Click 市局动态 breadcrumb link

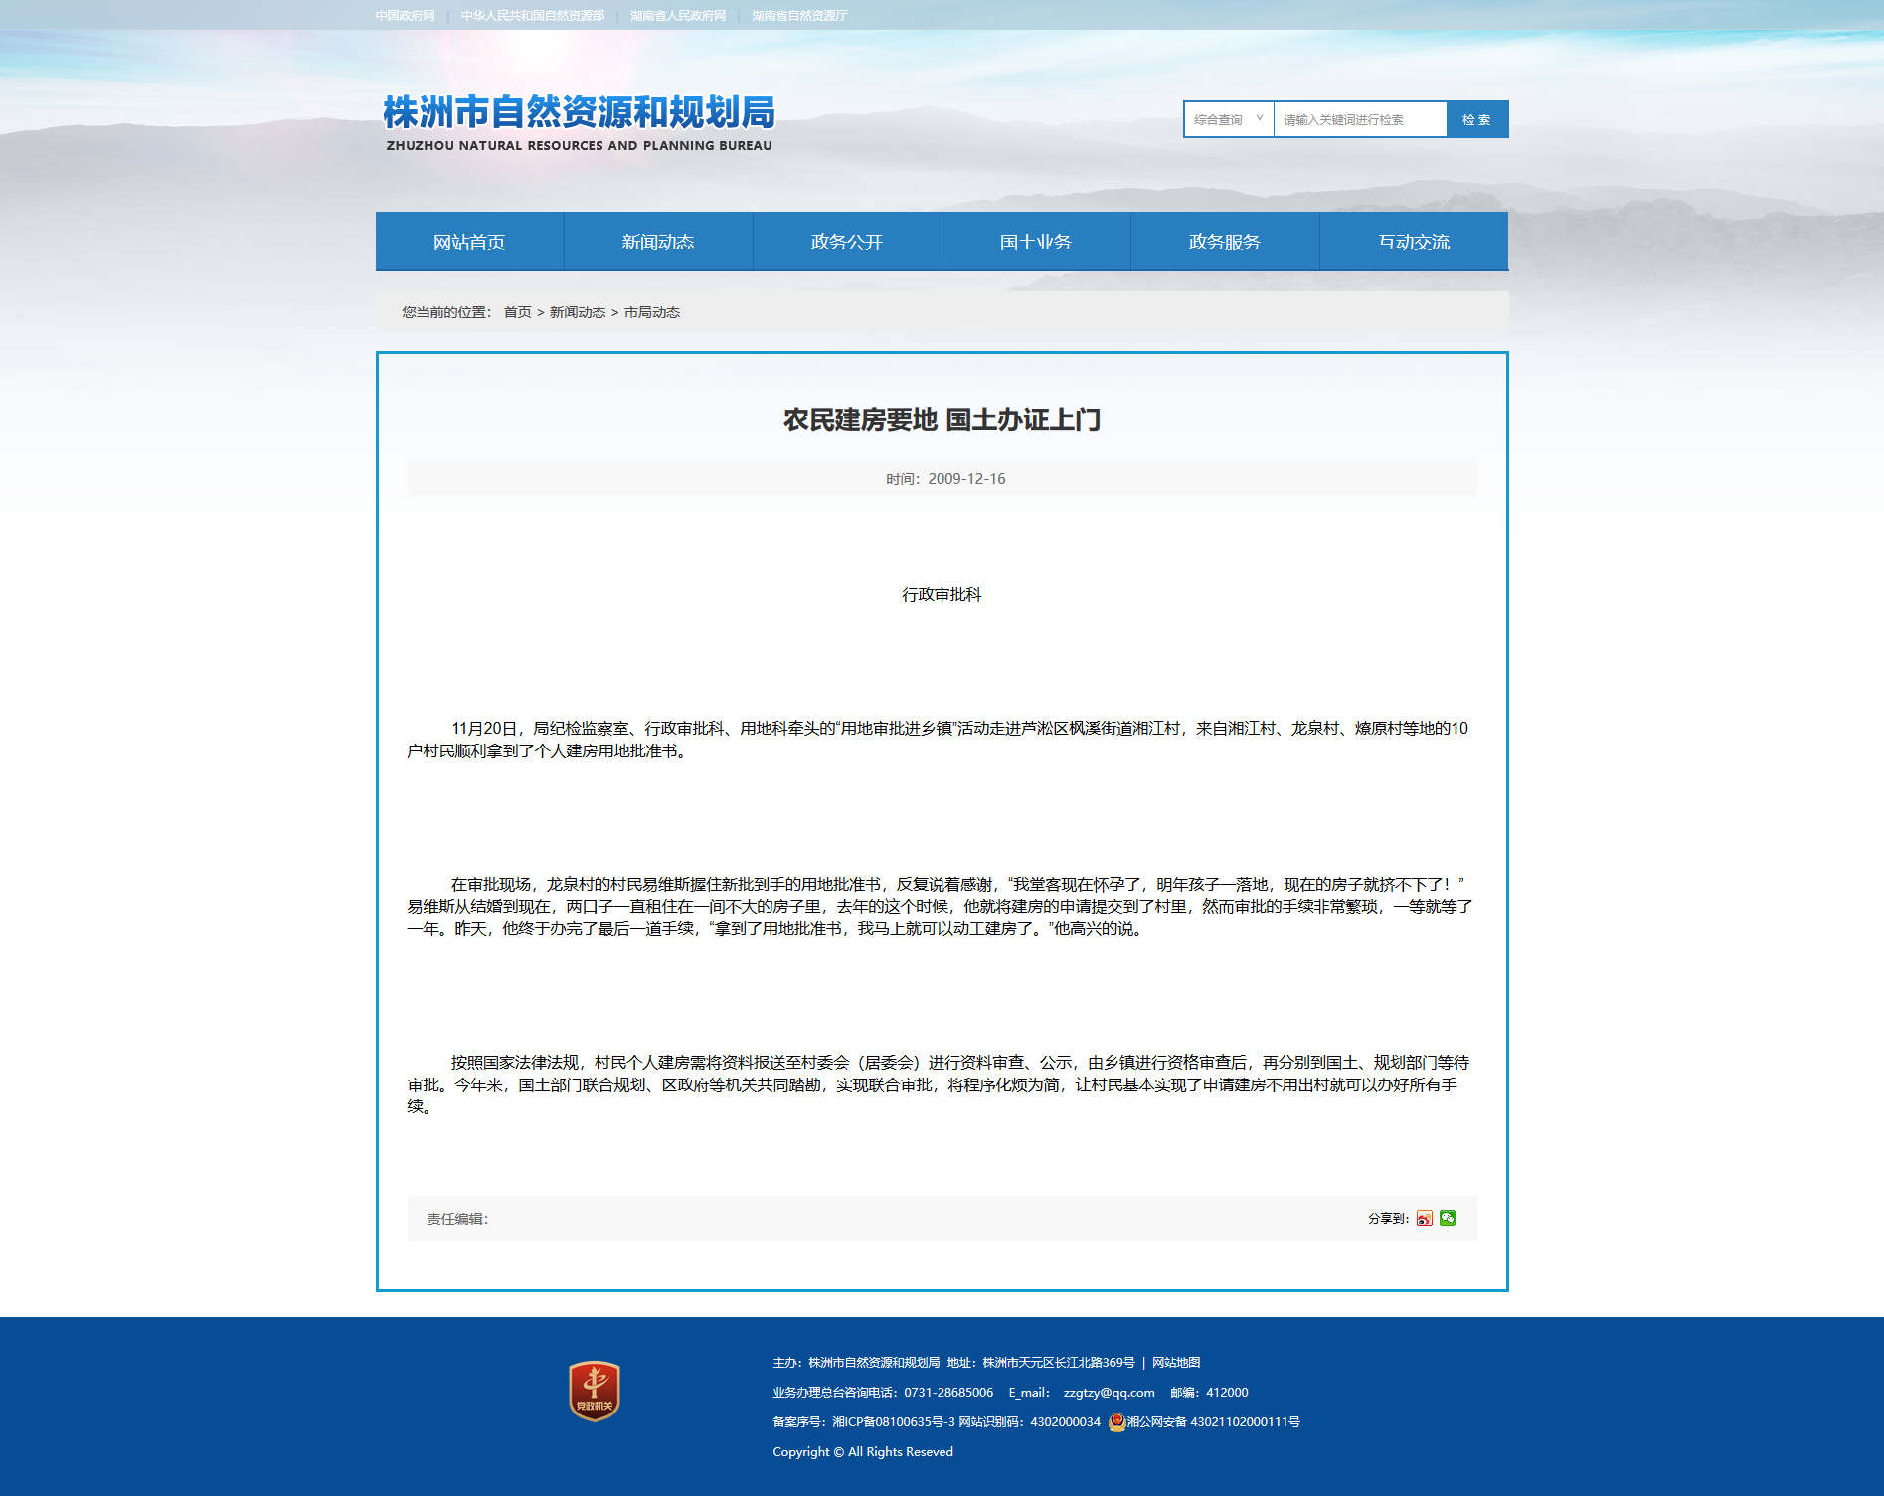[x=652, y=312]
